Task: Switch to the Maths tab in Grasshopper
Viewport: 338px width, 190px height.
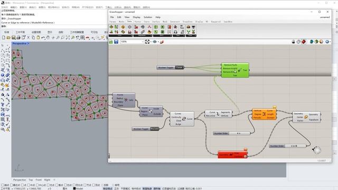Action: tap(121, 22)
